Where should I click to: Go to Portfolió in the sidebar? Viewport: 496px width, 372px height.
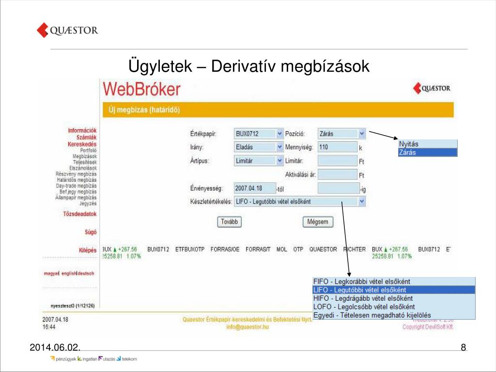click(x=88, y=150)
